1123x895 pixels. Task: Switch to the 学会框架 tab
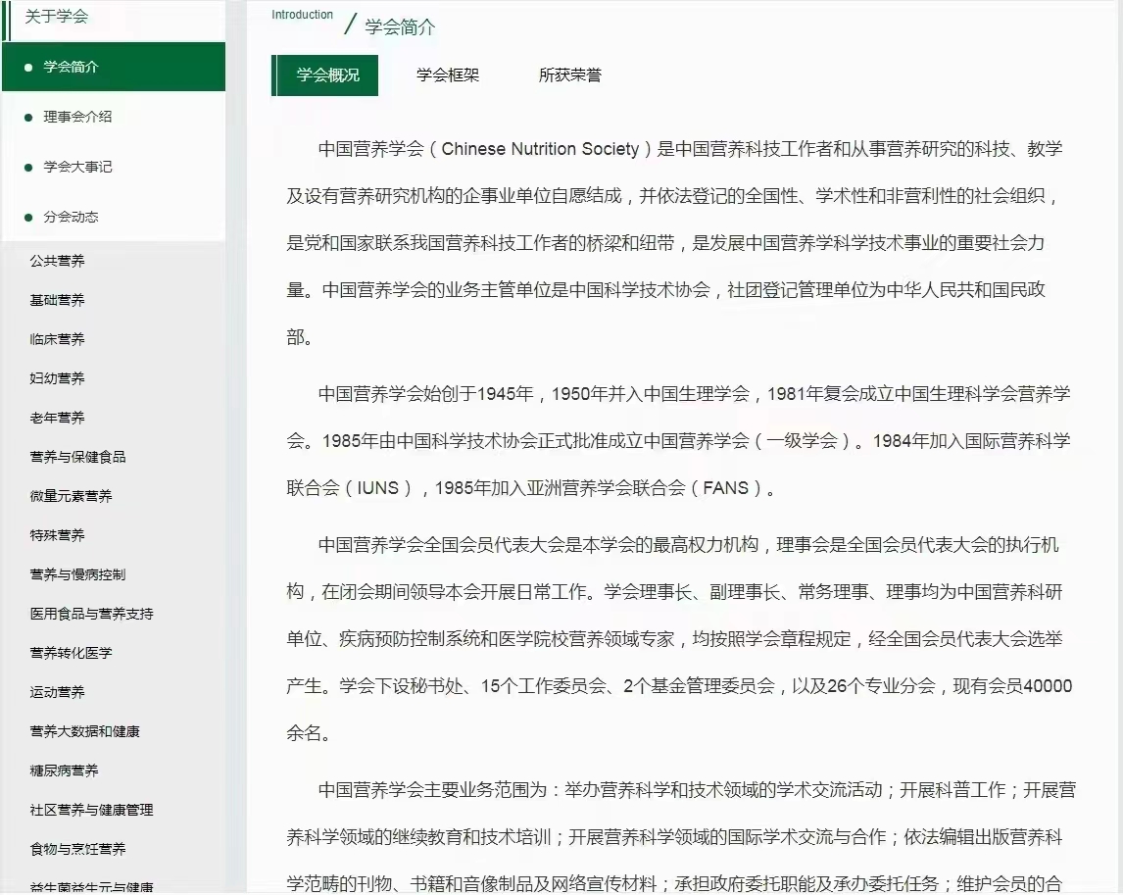[447, 75]
